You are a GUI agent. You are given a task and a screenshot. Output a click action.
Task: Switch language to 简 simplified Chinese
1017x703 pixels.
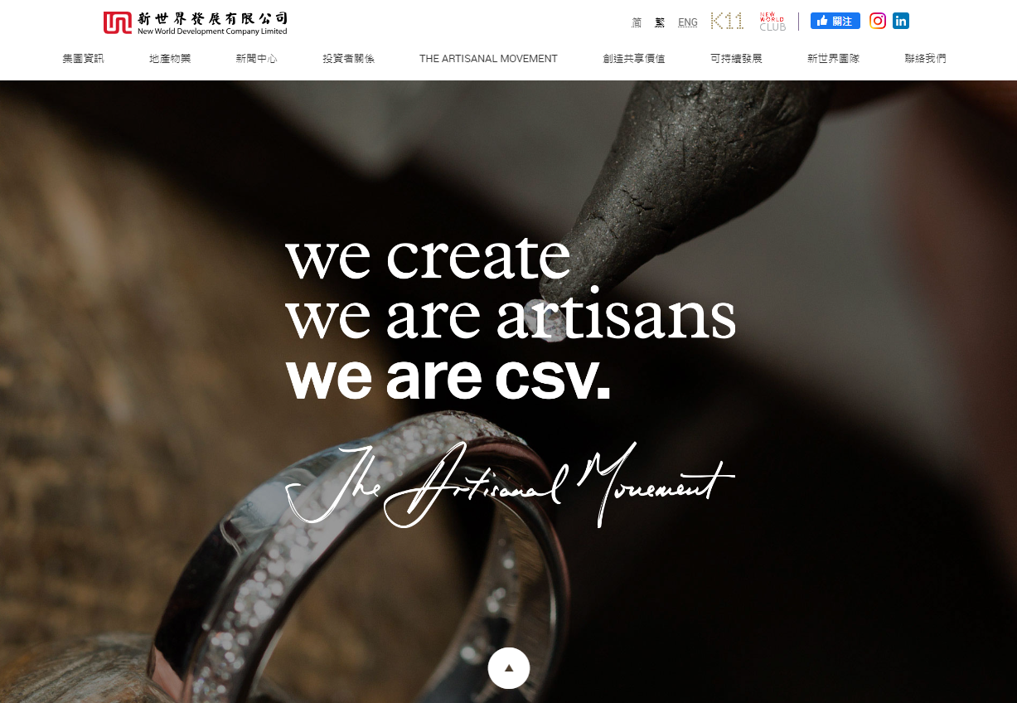(x=637, y=22)
